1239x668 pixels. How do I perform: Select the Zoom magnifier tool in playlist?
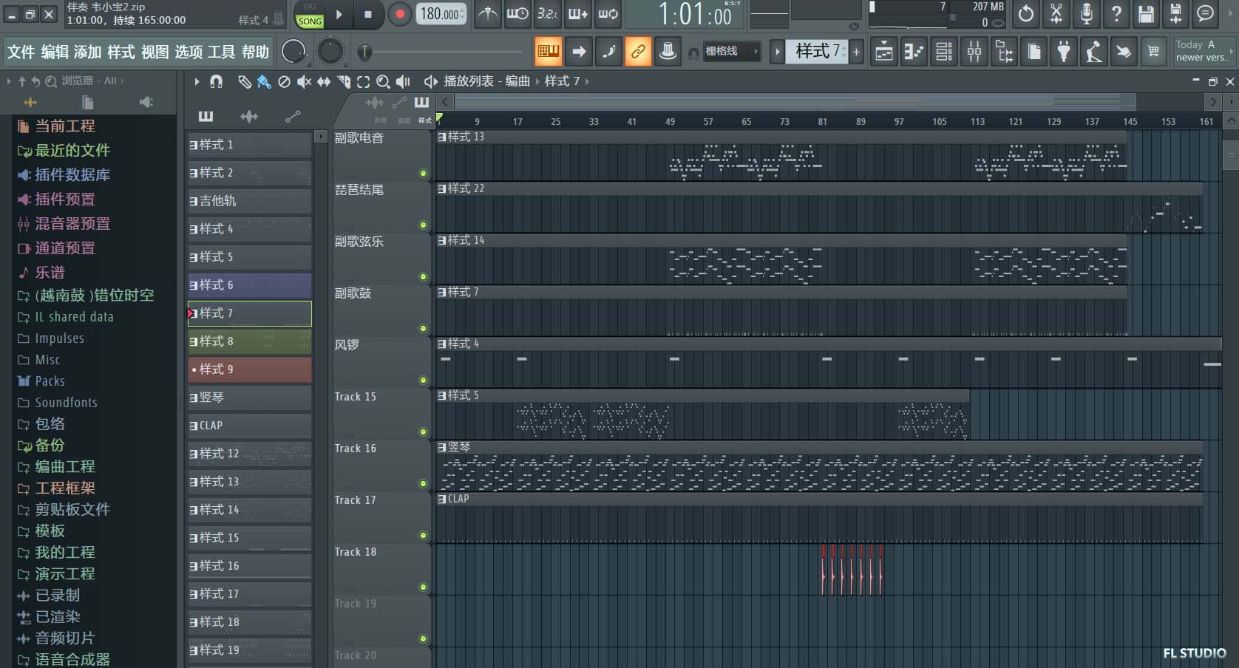coord(383,81)
